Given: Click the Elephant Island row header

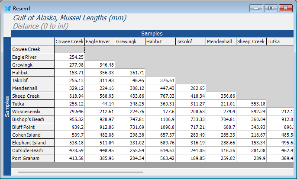Looking at the screenshot, I should 32,143.
